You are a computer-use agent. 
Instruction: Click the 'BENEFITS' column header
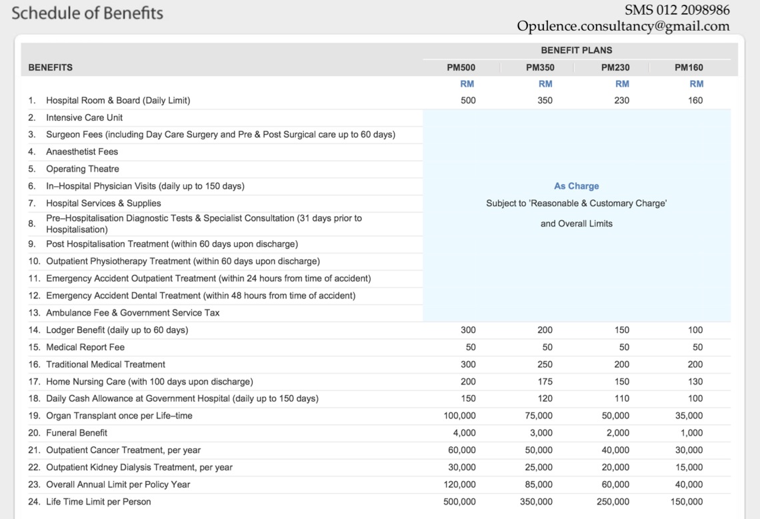51,67
